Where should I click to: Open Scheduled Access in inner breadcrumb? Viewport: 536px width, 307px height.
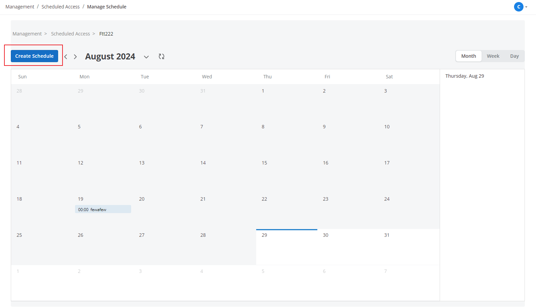point(71,34)
